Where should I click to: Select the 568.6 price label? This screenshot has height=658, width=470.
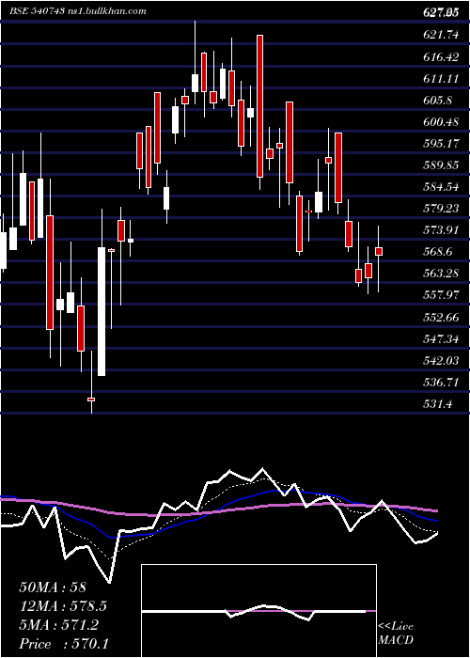[437, 252]
